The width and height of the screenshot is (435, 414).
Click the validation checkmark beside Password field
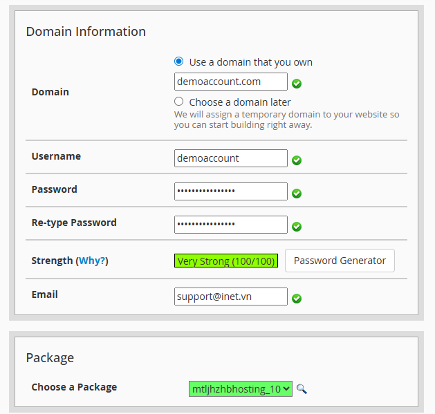[x=297, y=194]
